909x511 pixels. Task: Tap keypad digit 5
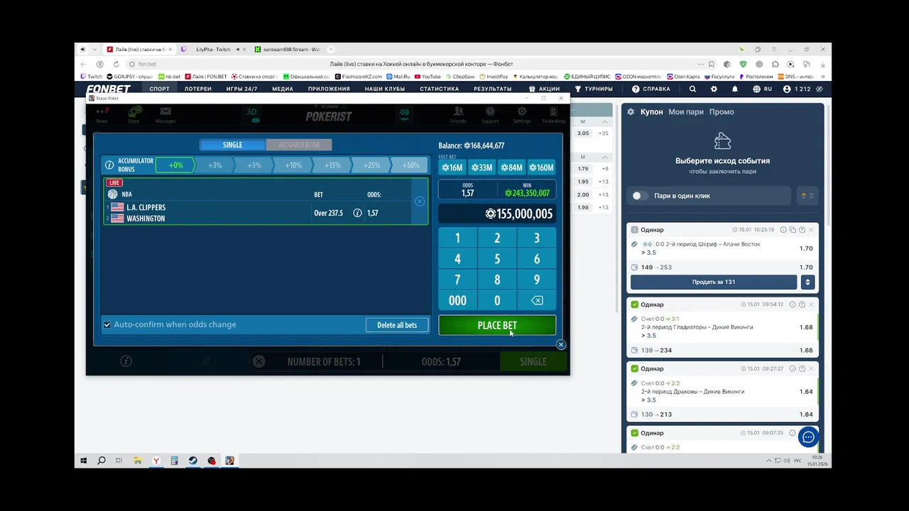(497, 259)
